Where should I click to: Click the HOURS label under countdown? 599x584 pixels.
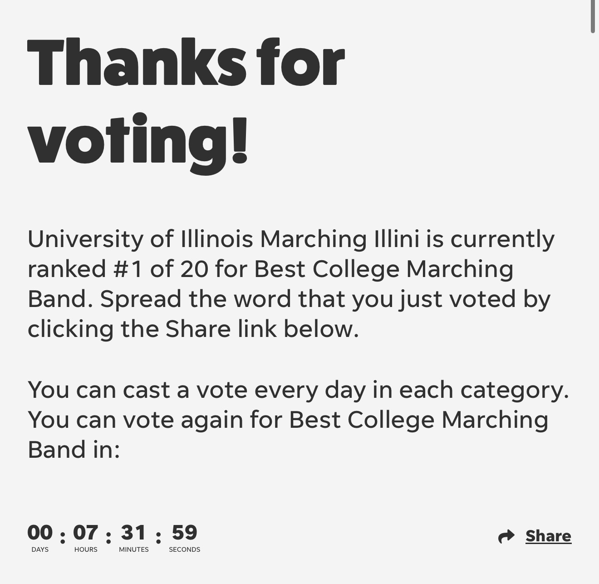coord(86,549)
